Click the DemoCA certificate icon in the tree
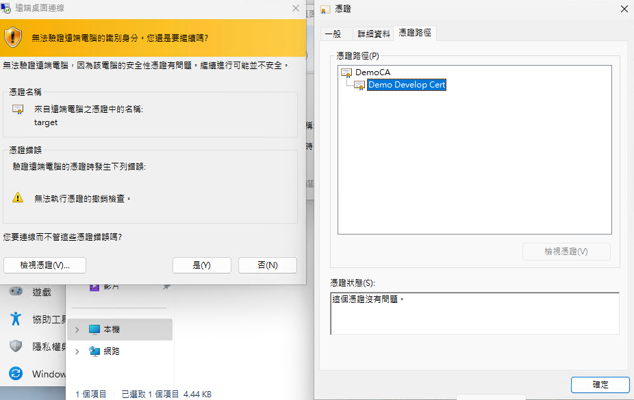The width and height of the screenshot is (634, 400). [346, 72]
